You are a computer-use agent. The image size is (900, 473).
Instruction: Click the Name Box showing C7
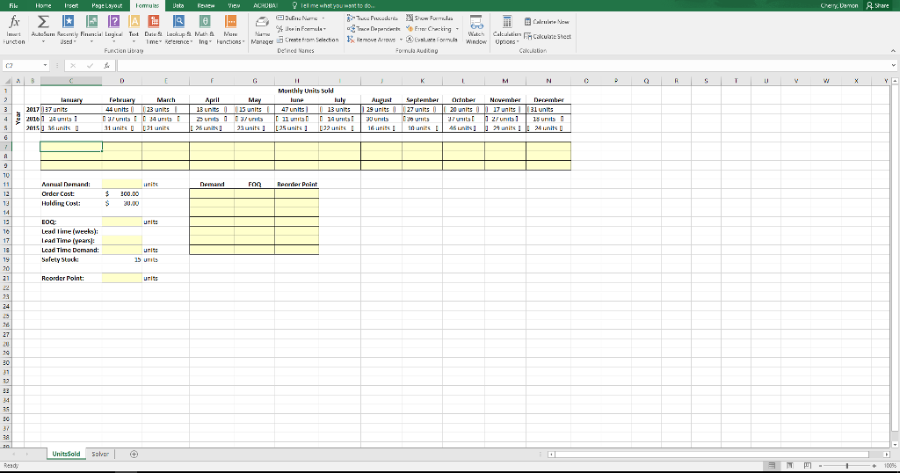click(x=21, y=65)
